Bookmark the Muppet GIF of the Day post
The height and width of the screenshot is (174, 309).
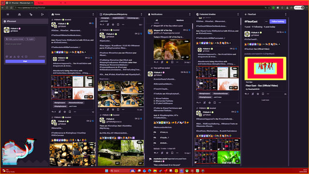point(172,62)
